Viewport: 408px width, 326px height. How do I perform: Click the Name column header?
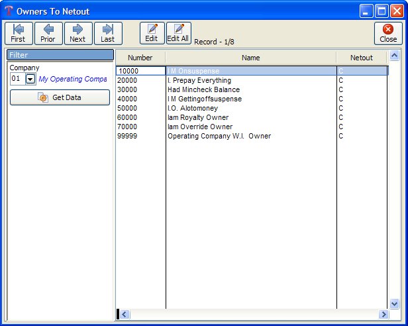[251, 58]
